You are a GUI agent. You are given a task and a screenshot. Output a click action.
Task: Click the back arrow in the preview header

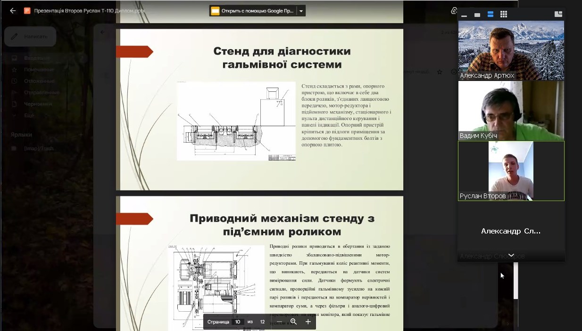coord(13,11)
